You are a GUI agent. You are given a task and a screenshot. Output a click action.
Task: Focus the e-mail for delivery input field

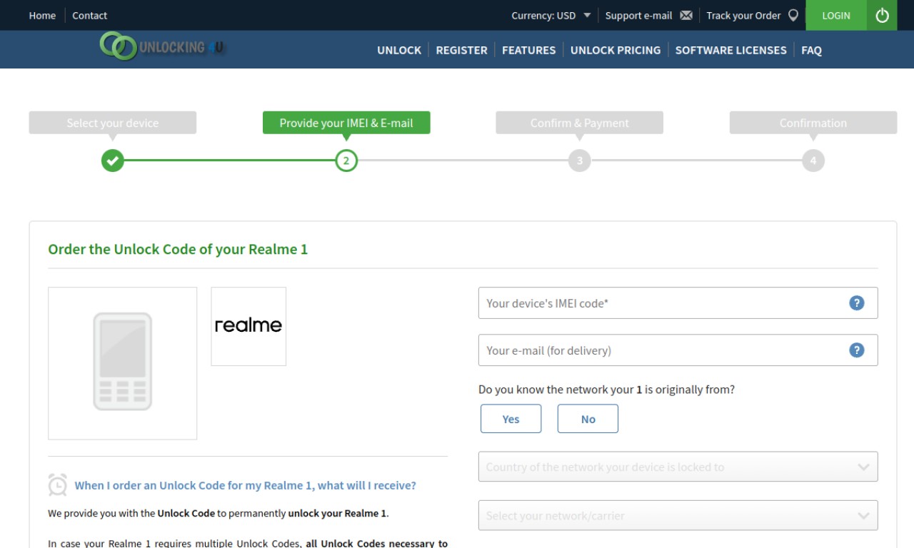678,350
